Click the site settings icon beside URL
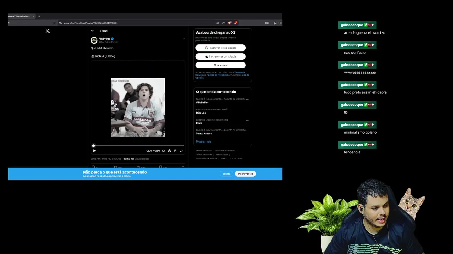The width and height of the screenshot is (453, 254). point(61,23)
